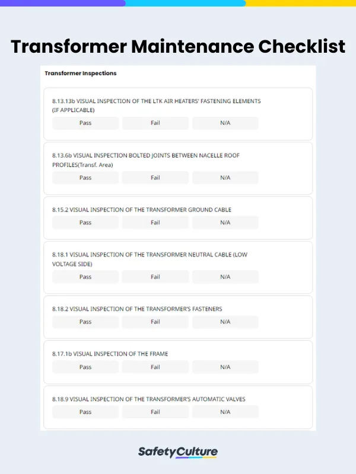356x474 pixels.
Task: Select N/A for item 8.18.2 fasteners
Action: 225,322
